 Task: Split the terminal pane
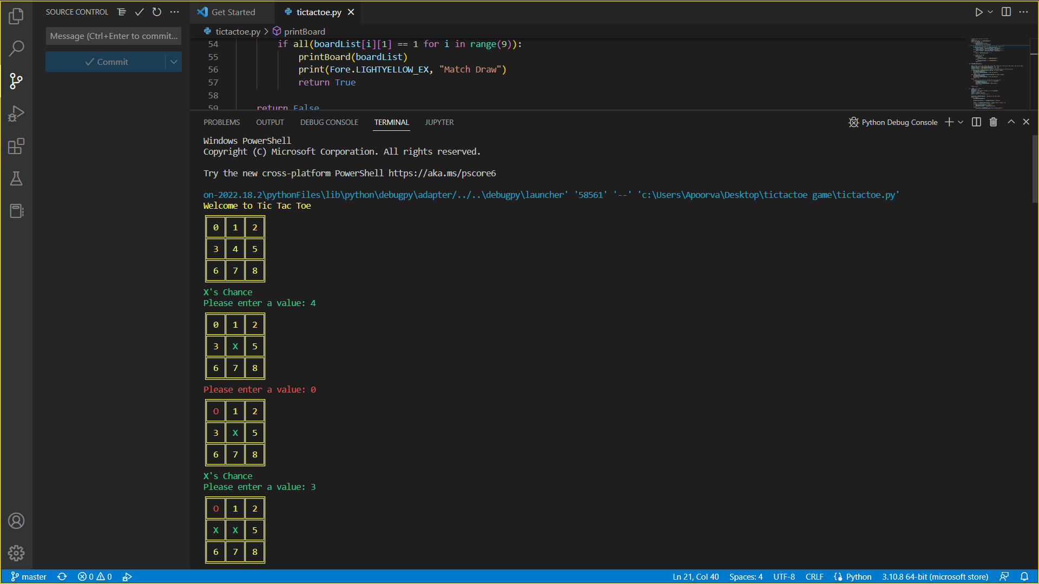976,122
